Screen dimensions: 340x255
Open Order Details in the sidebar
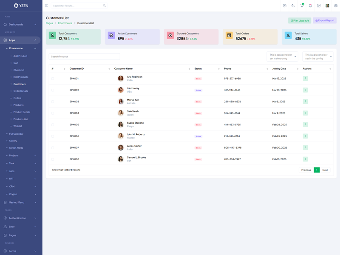click(x=20, y=91)
